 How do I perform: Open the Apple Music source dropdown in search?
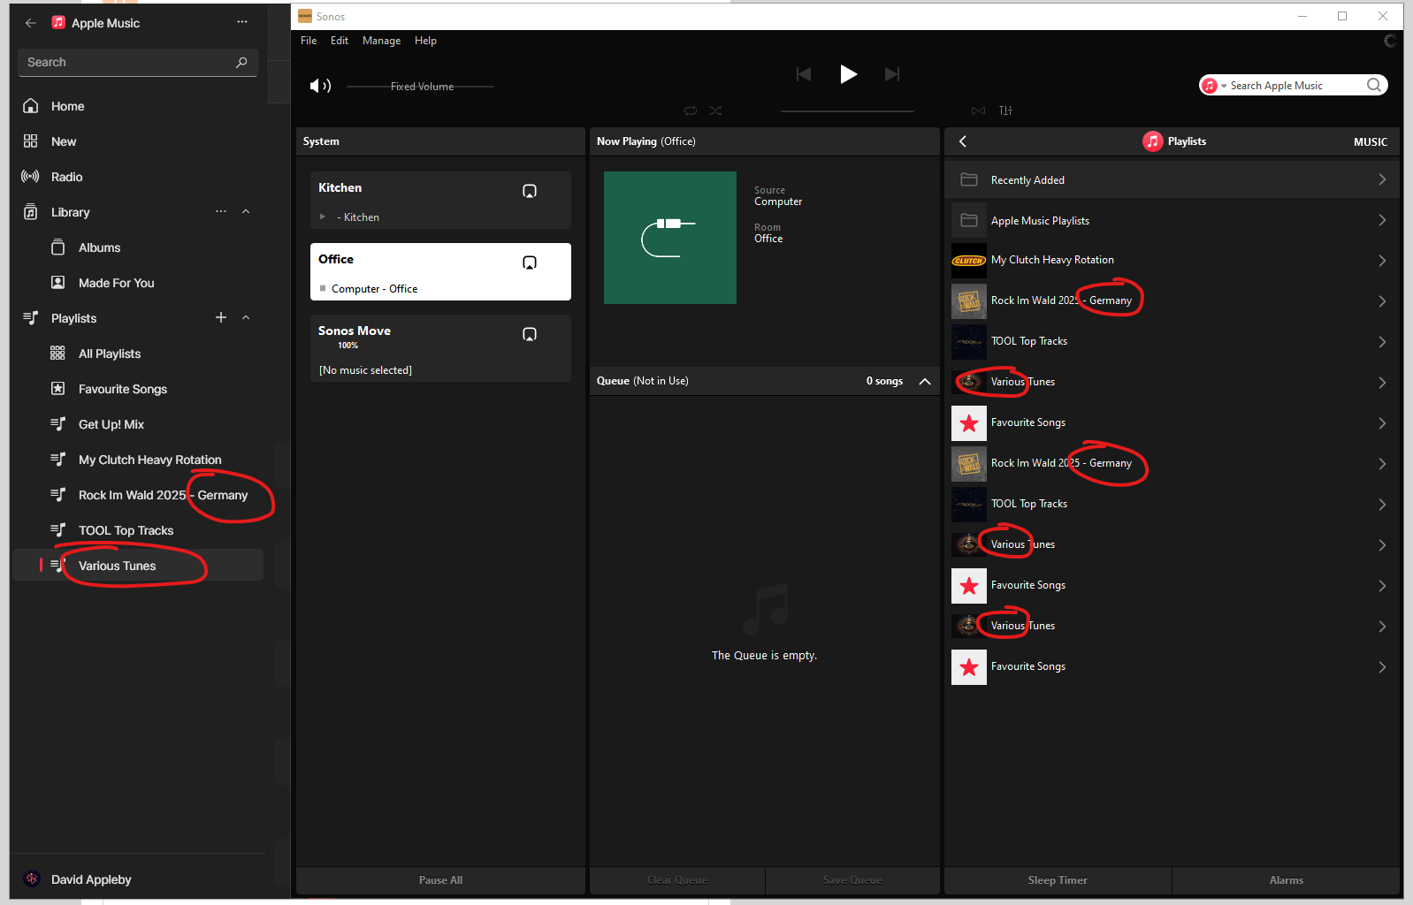pos(1224,86)
